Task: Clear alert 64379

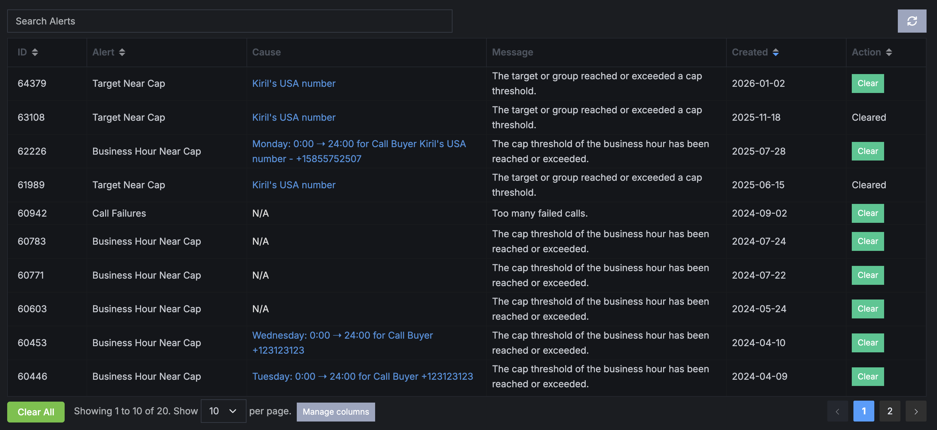Action: pyautogui.click(x=867, y=84)
